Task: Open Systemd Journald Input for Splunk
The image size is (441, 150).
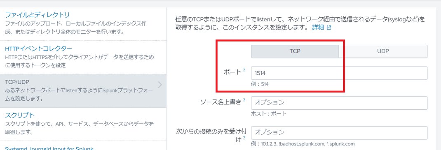Action: click(49, 148)
